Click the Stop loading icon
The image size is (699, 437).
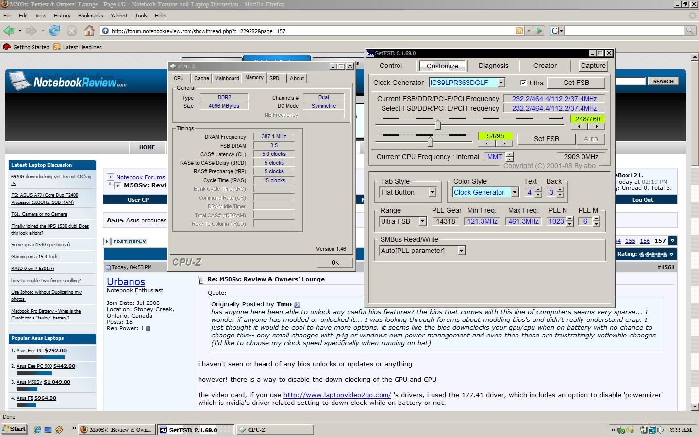click(x=71, y=31)
